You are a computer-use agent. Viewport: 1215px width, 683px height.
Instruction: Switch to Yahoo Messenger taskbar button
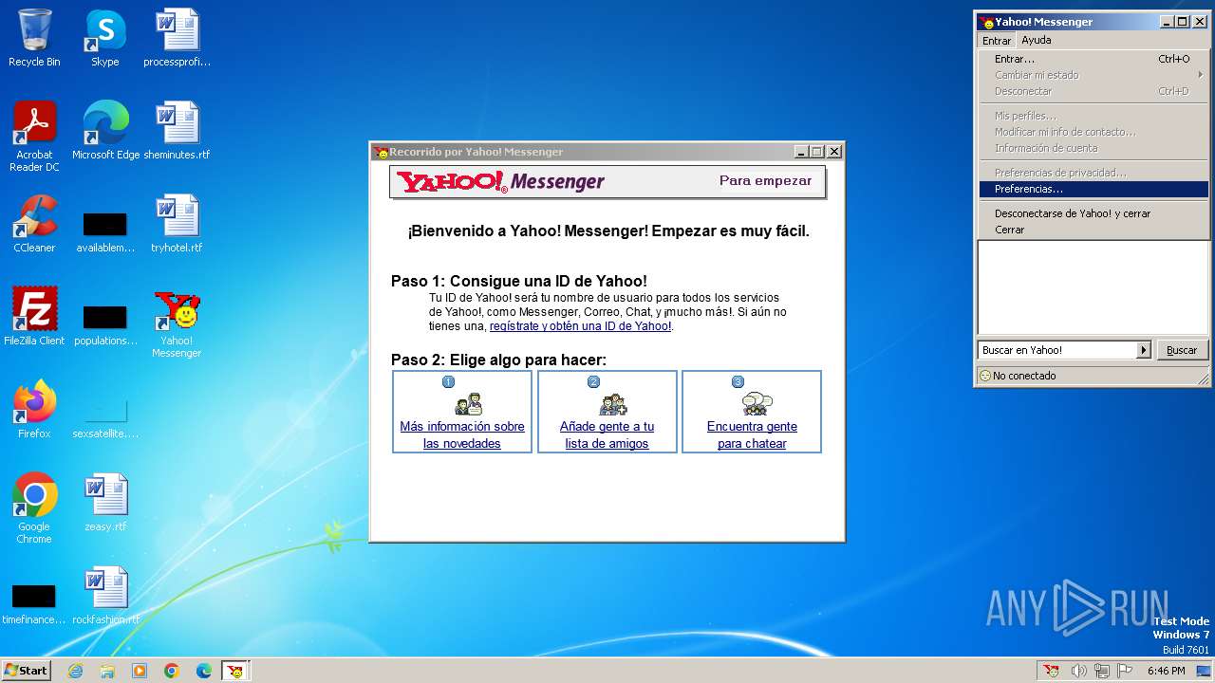pyautogui.click(x=235, y=671)
